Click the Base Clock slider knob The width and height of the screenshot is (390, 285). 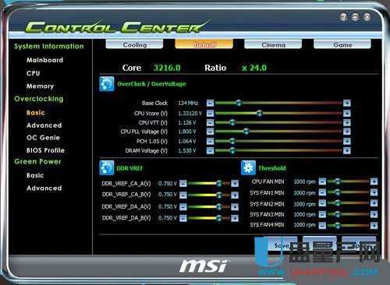coord(239,103)
